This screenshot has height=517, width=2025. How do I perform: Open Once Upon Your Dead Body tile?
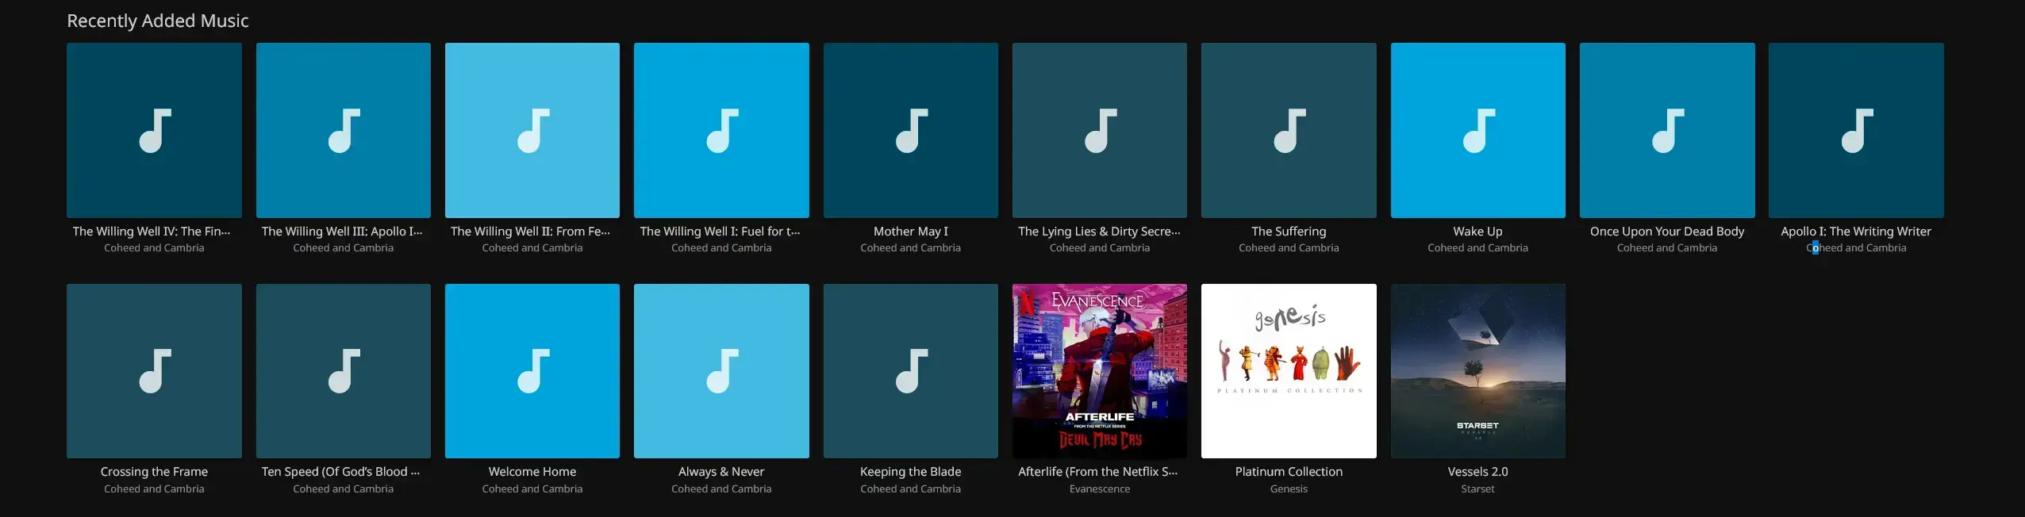[x=1666, y=130]
